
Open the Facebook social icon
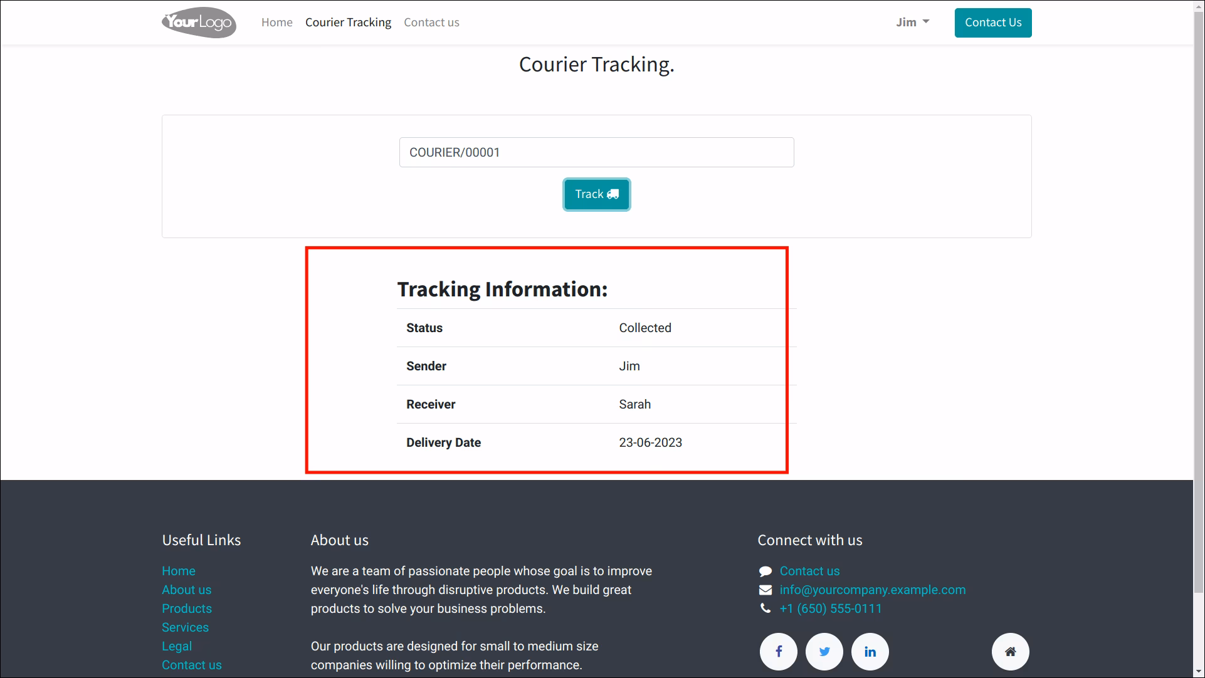tap(779, 652)
